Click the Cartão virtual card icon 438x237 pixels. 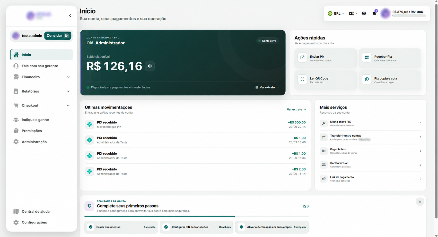324,165
